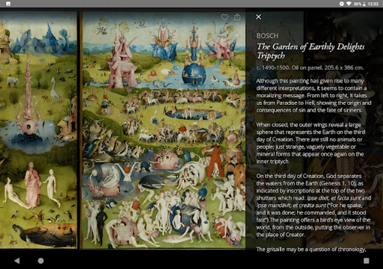
Task: Tap the Android recent apps button
Action: point(366,261)
